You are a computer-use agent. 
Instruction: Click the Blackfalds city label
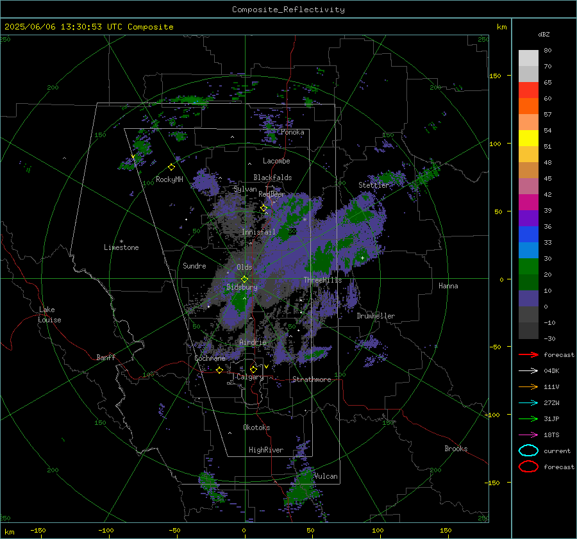[272, 178]
